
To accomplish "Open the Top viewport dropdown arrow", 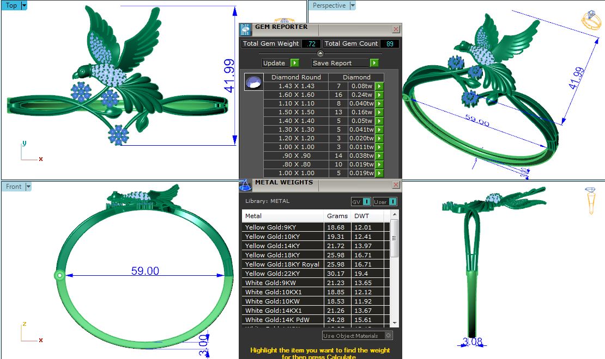I will 24,5.
